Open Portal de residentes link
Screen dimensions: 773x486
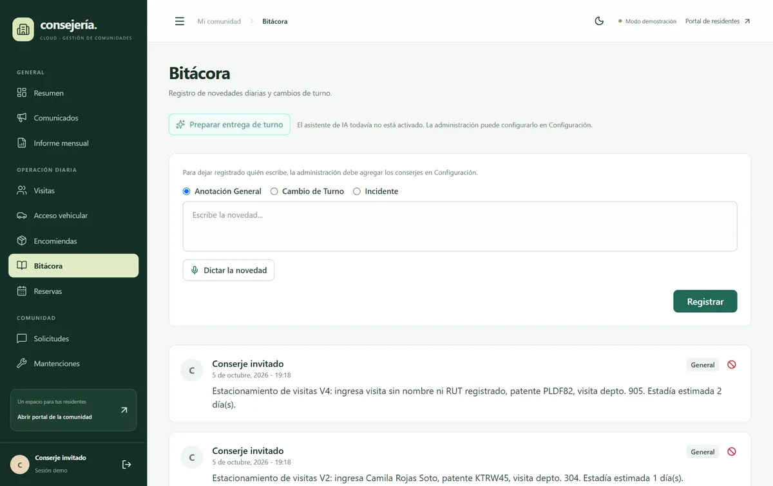click(718, 21)
